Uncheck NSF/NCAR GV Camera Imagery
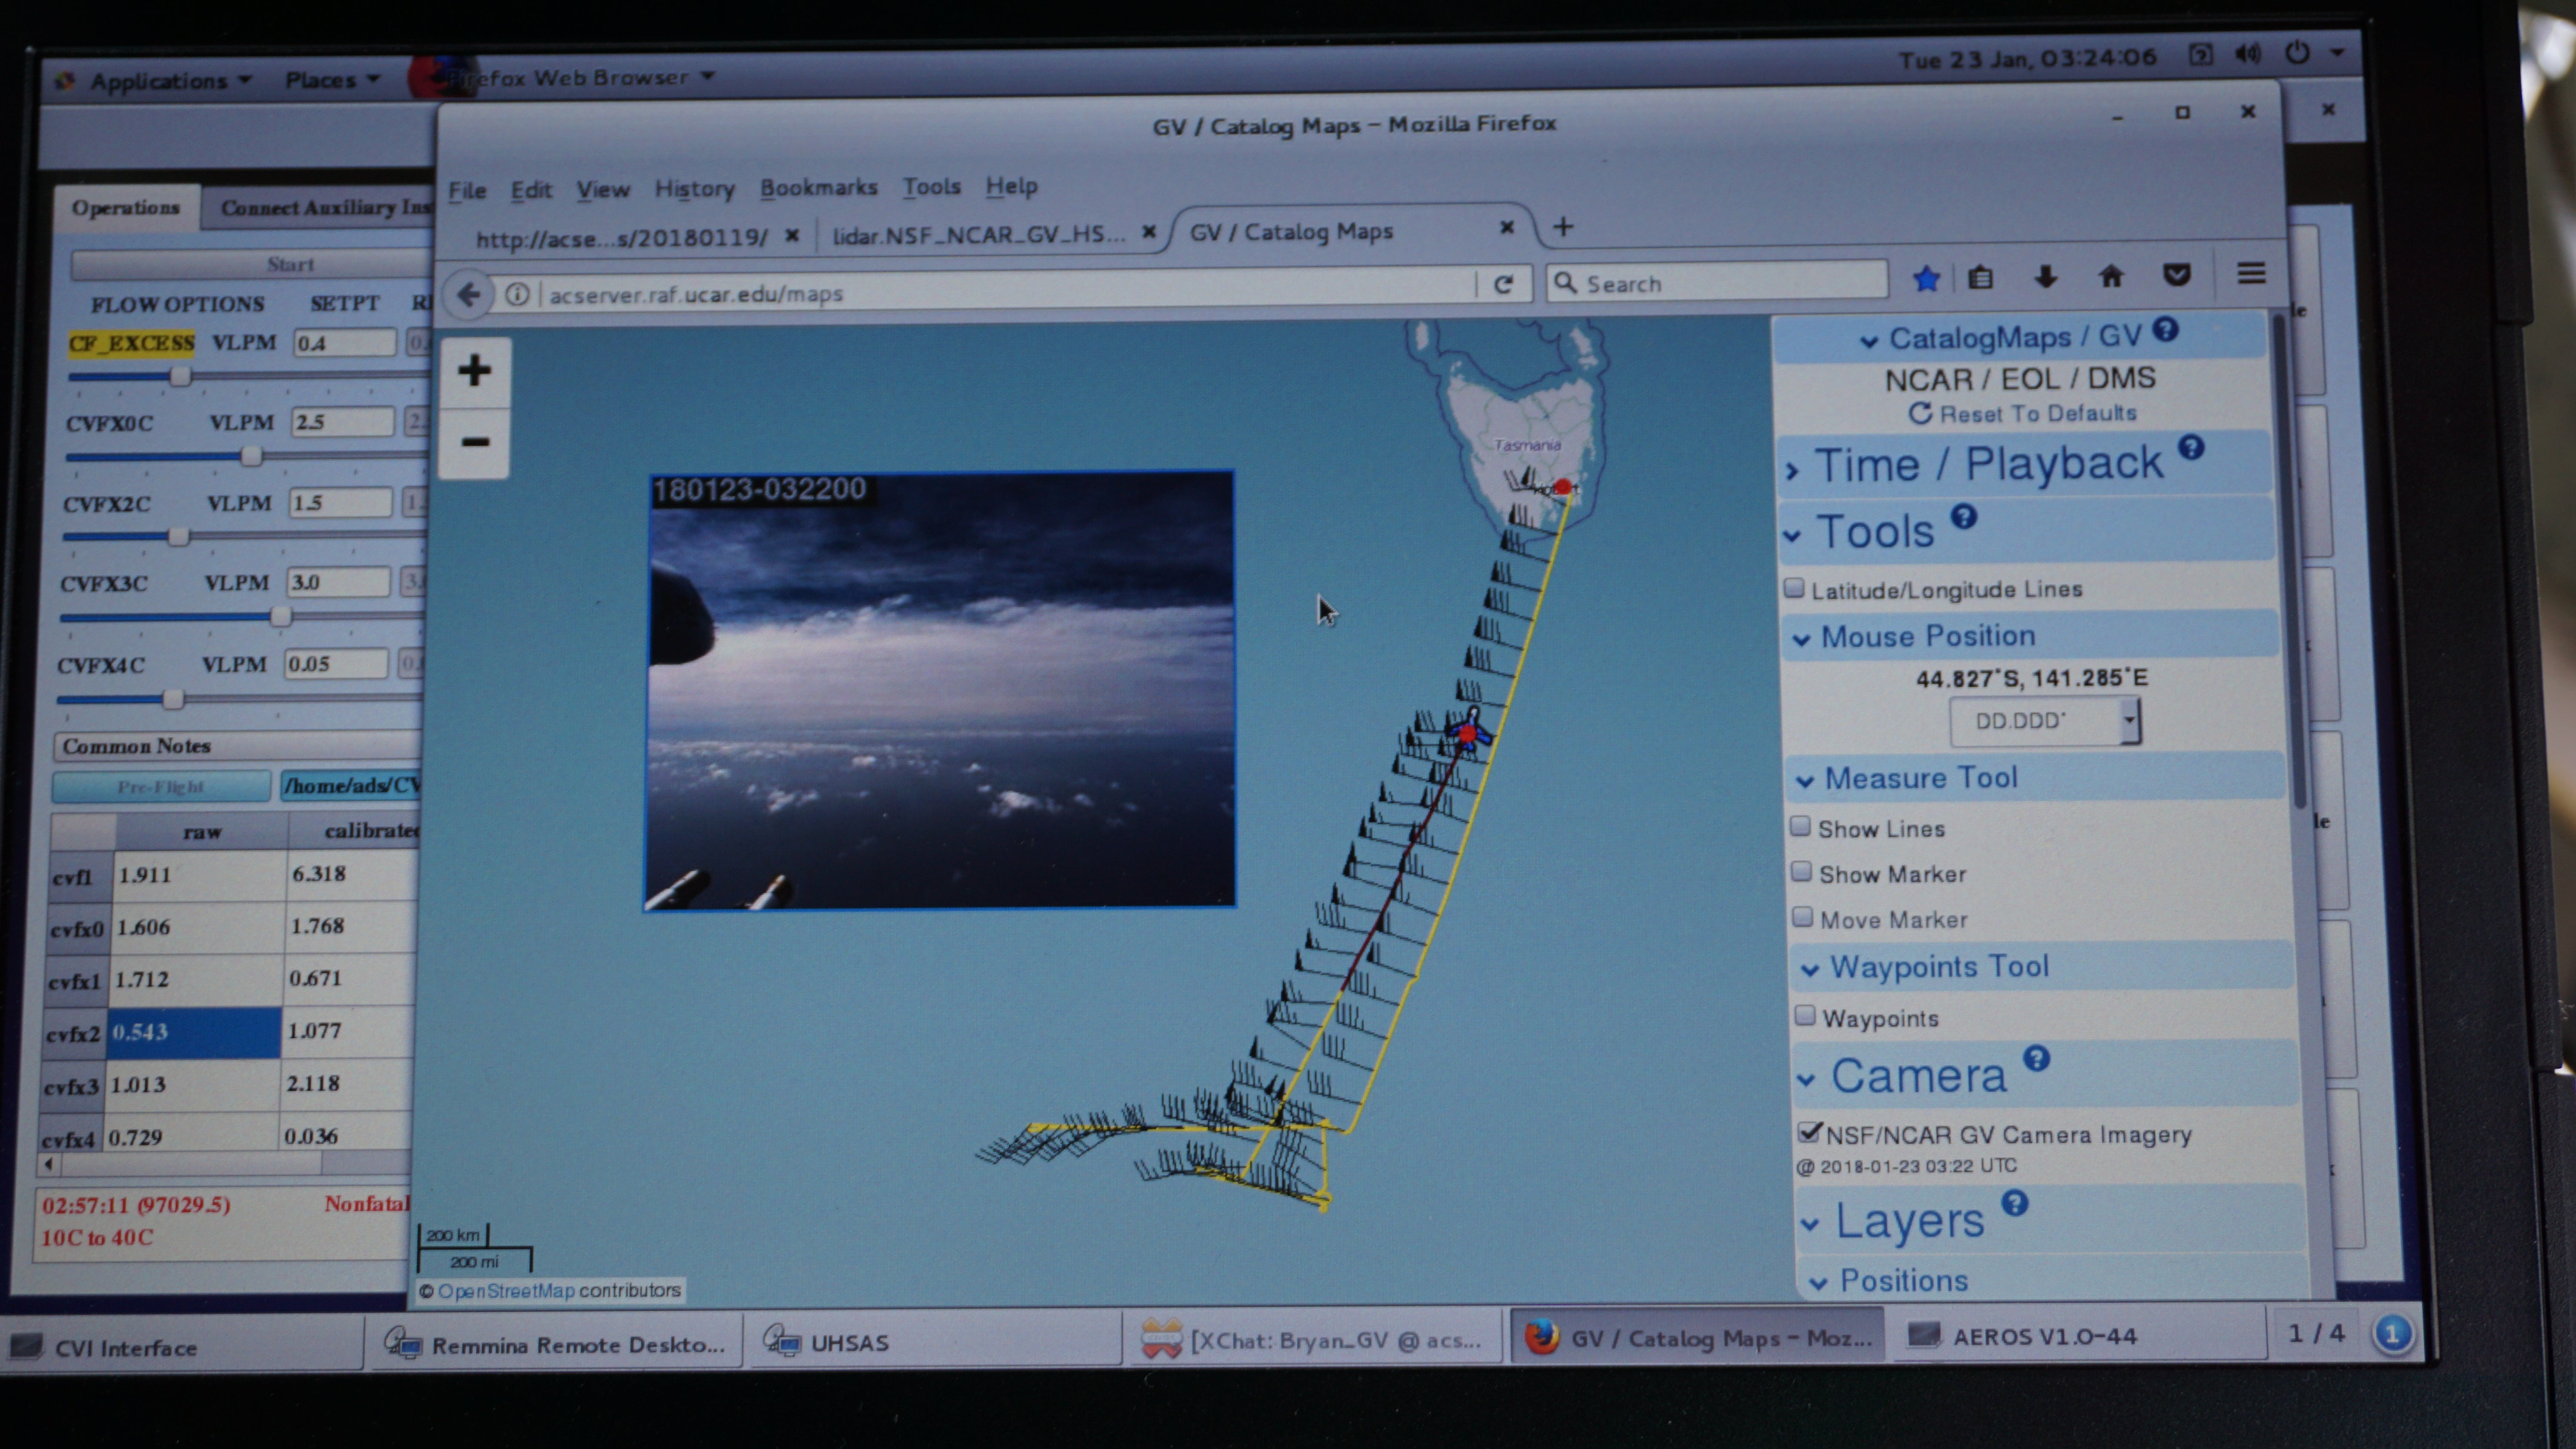 1808,1132
